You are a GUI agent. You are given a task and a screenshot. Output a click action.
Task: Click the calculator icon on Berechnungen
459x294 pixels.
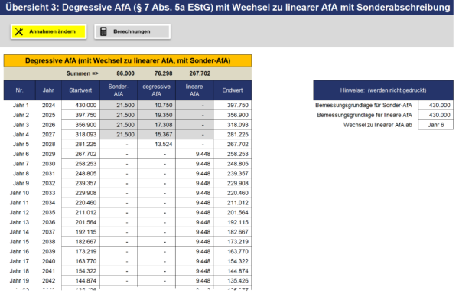pyautogui.click(x=103, y=31)
